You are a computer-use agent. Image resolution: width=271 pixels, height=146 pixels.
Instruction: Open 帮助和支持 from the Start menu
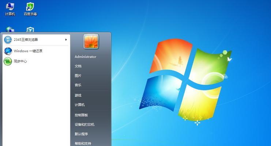83,143
